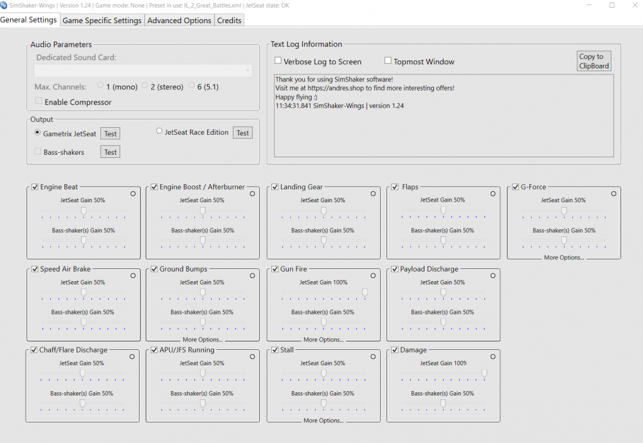643x443 pixels.
Task: Open the Advanced Options tab
Action: pos(179,21)
